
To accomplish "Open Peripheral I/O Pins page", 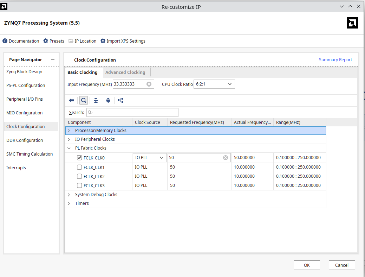I will coord(25,99).
